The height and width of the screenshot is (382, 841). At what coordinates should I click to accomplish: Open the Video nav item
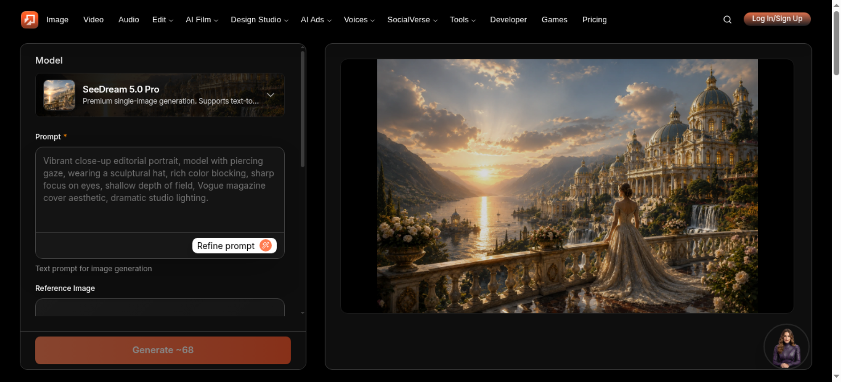tap(93, 20)
